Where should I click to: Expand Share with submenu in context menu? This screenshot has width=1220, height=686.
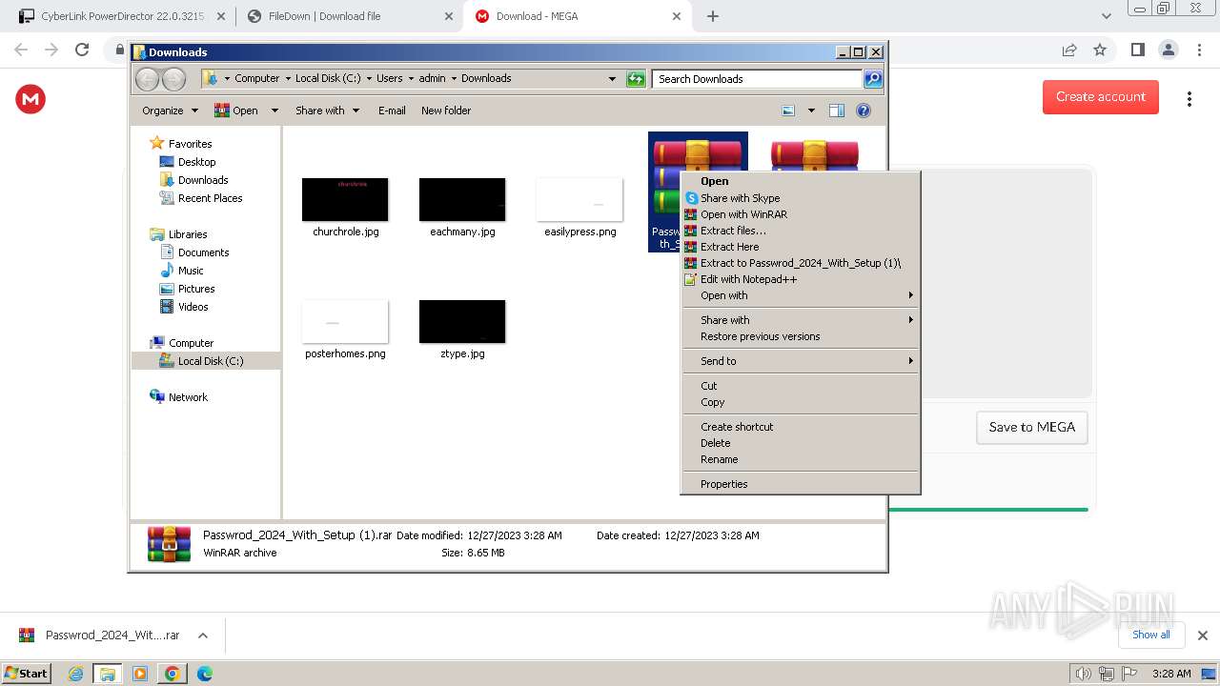pyautogui.click(x=800, y=320)
